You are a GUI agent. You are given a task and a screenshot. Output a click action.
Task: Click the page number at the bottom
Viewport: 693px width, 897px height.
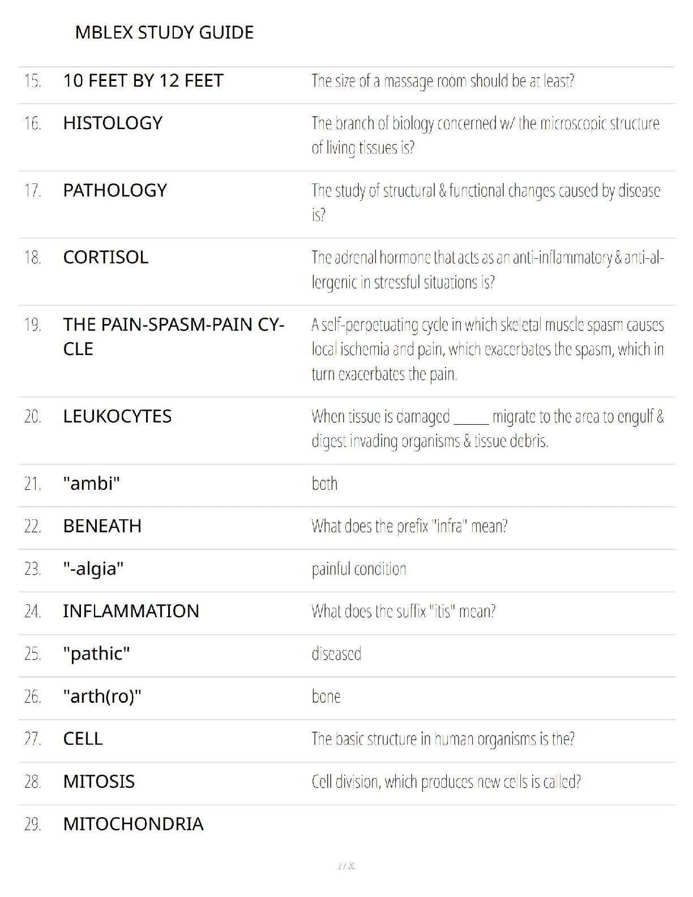346,866
